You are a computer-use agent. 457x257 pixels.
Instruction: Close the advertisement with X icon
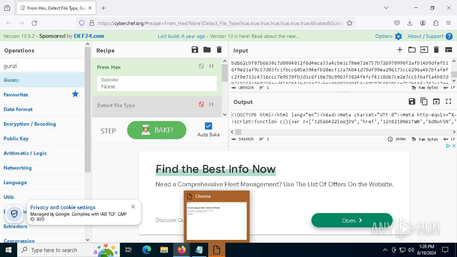[x=454, y=146]
